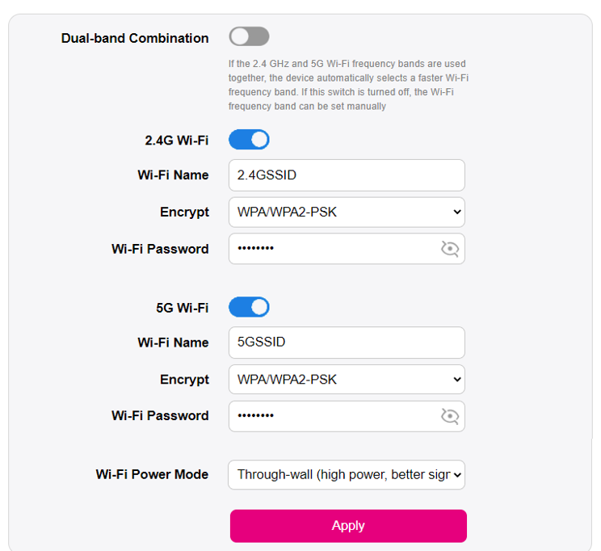This screenshot has width=601, height=551.
Task: Click the Wi-Fi Power Mode label
Action: click(152, 475)
